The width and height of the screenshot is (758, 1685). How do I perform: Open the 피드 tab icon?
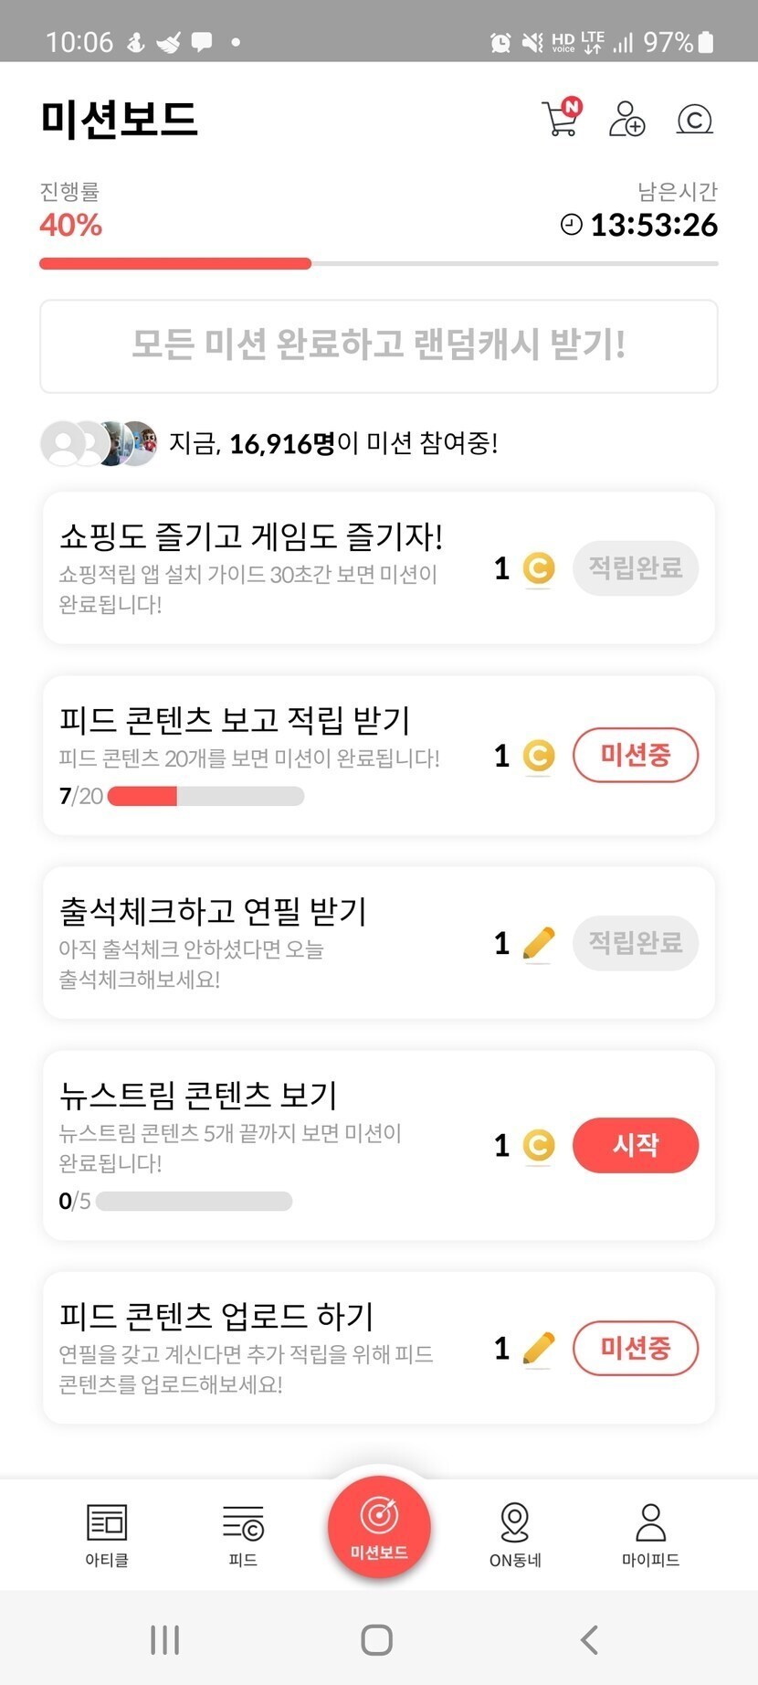click(243, 1534)
